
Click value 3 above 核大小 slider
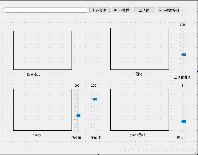click(x=182, y=86)
